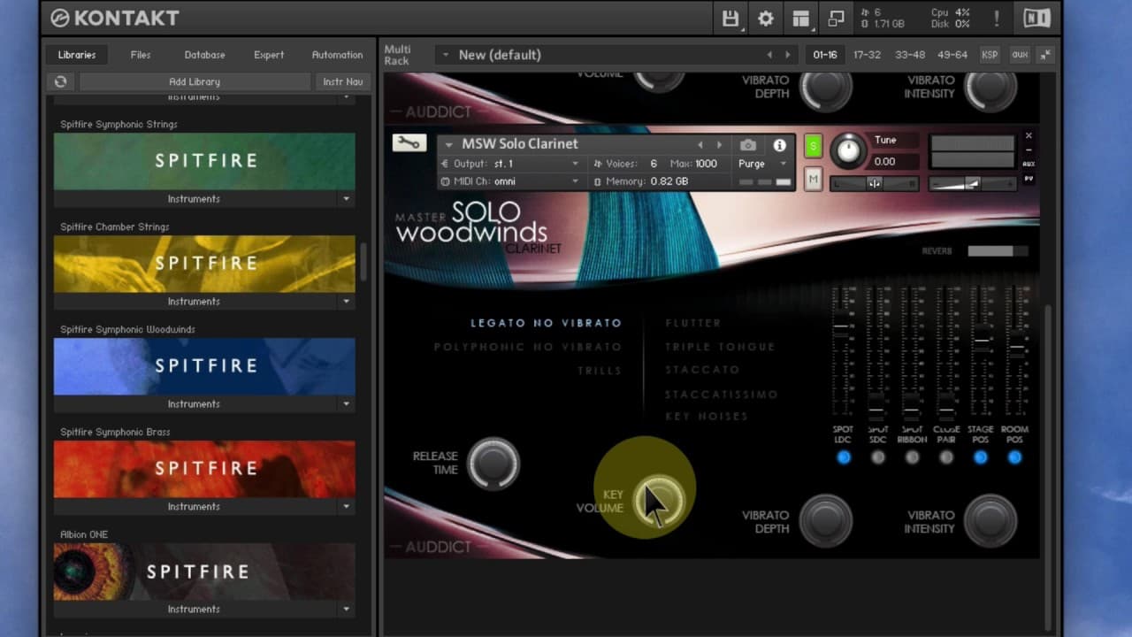Click the Add Library button
The width and height of the screenshot is (1132, 637).
[x=194, y=81]
